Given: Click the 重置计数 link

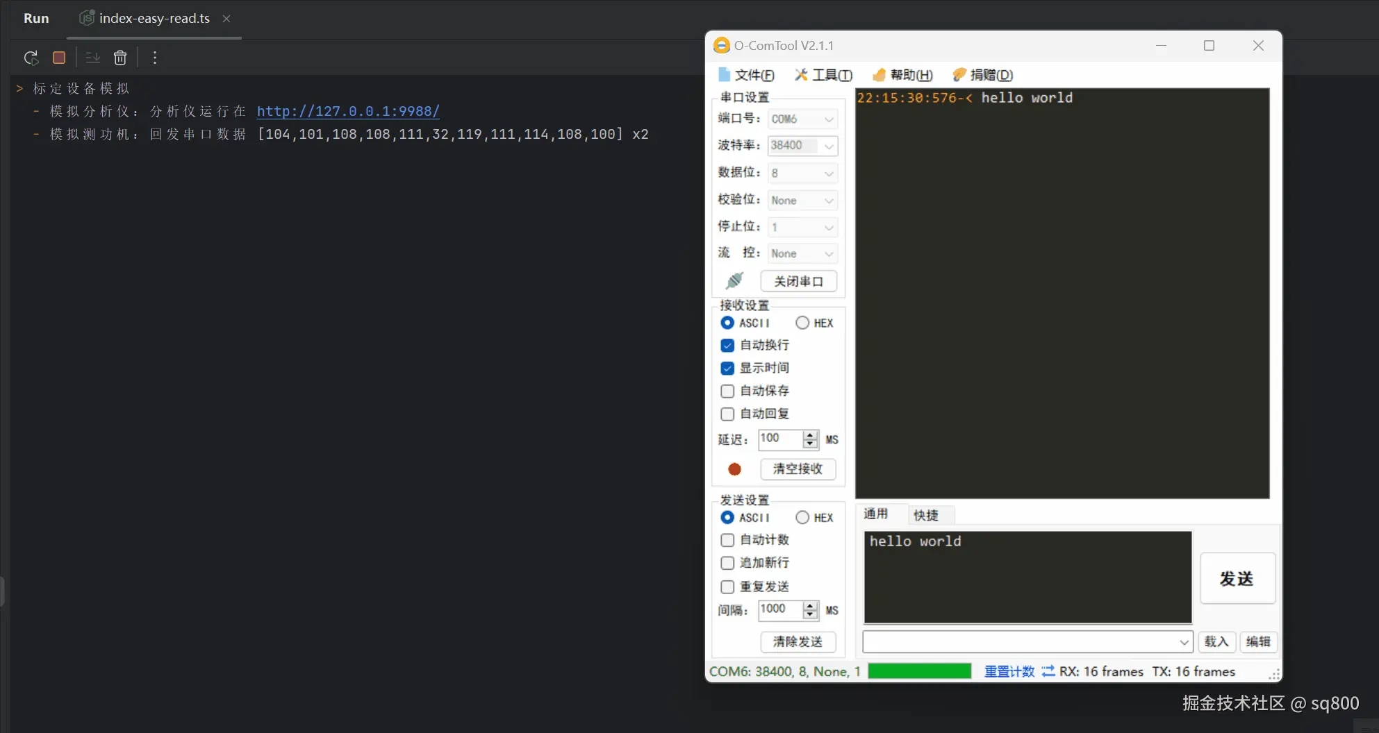Looking at the screenshot, I should [x=1009, y=671].
